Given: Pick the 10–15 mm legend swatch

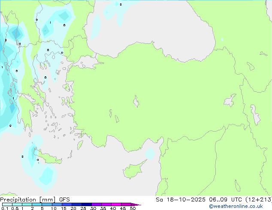Looking at the screenshot, I should point(57,204).
